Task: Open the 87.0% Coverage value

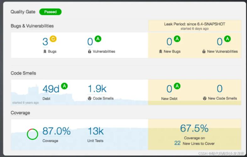Action: [x=57, y=131]
